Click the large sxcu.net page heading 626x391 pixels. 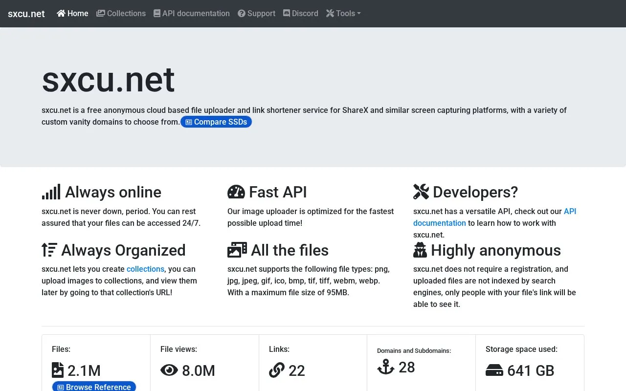click(108, 80)
